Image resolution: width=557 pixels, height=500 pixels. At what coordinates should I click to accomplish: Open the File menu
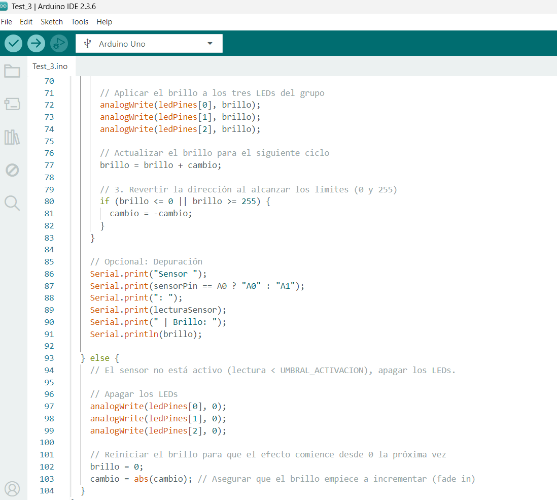point(7,22)
